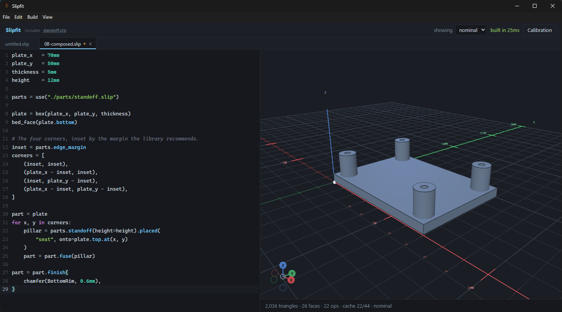Follow the standoff.slip include link

[x=55, y=30]
